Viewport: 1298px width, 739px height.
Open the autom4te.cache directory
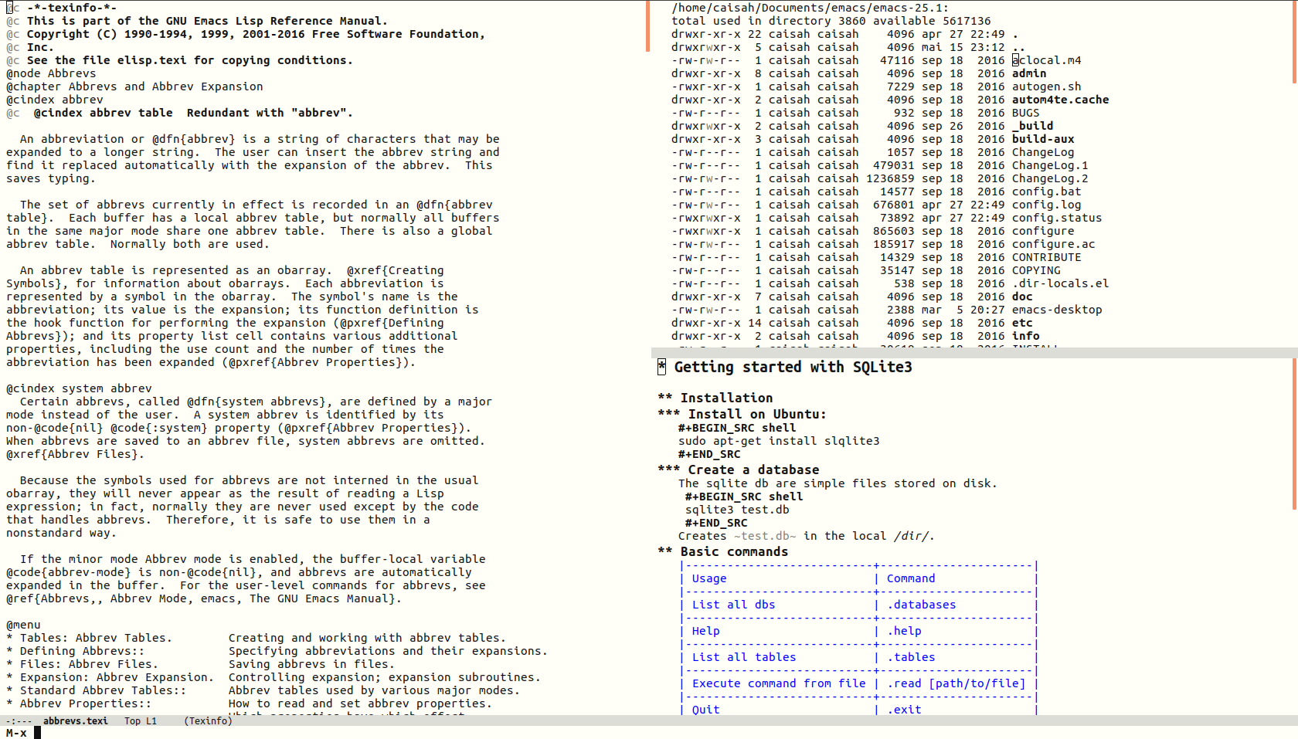tap(1061, 100)
